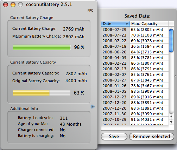Select the 2007-10-29 saved entry
The width and height of the screenshot is (177, 150).
click(135, 119)
